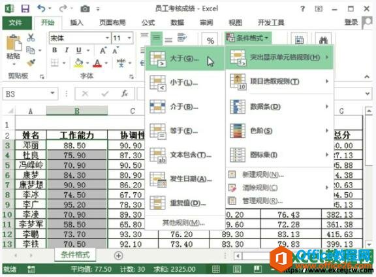This screenshot has width=376, height=277.
Task: Open the 项目选取规则(T) submenu
Action: tap(279, 82)
